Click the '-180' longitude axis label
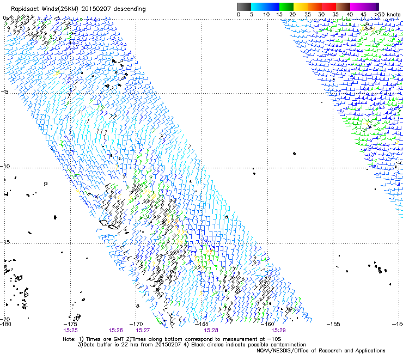The height and width of the screenshot is (354, 403). tap(5, 324)
